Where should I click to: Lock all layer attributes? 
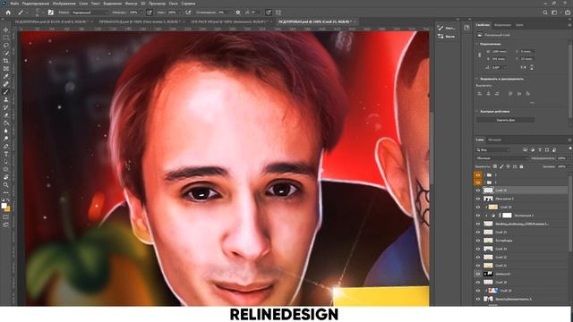coord(521,166)
